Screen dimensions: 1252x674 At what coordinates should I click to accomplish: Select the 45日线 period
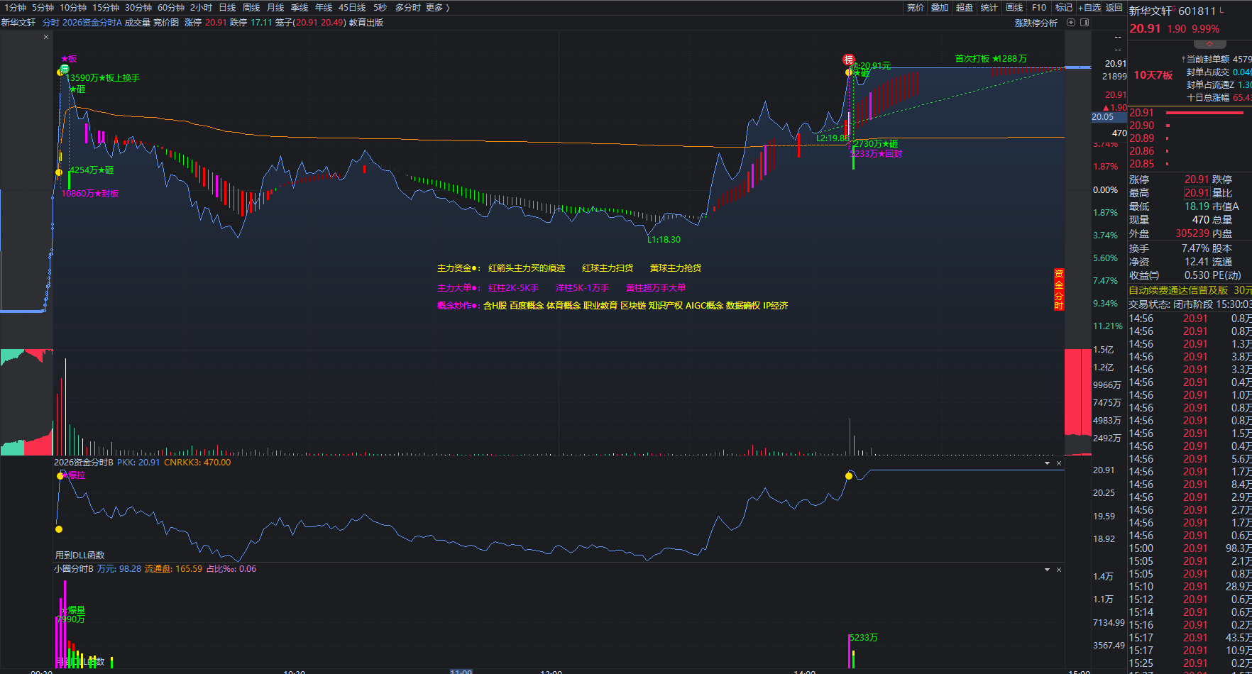pyautogui.click(x=352, y=7)
